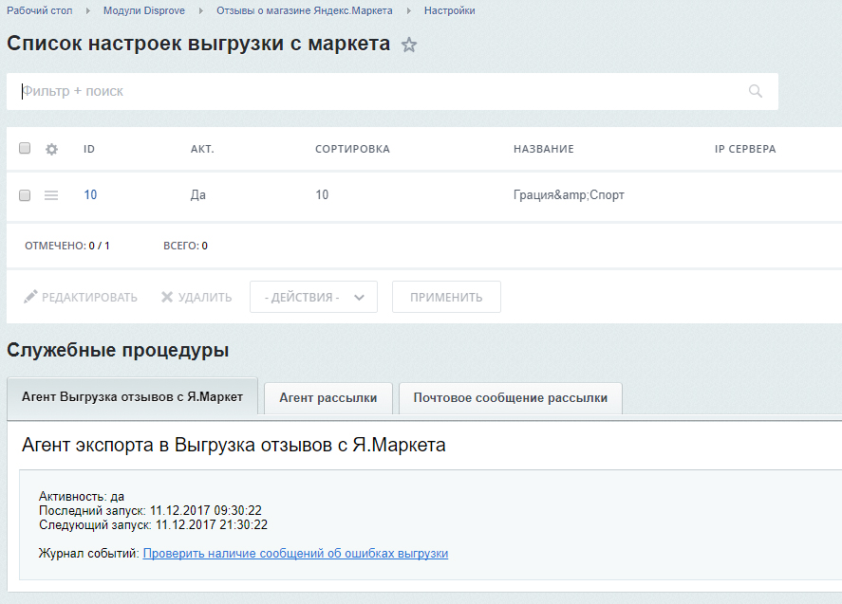This screenshot has width=842, height=604.
Task: Add page to favorites with star icon
Action: click(409, 45)
